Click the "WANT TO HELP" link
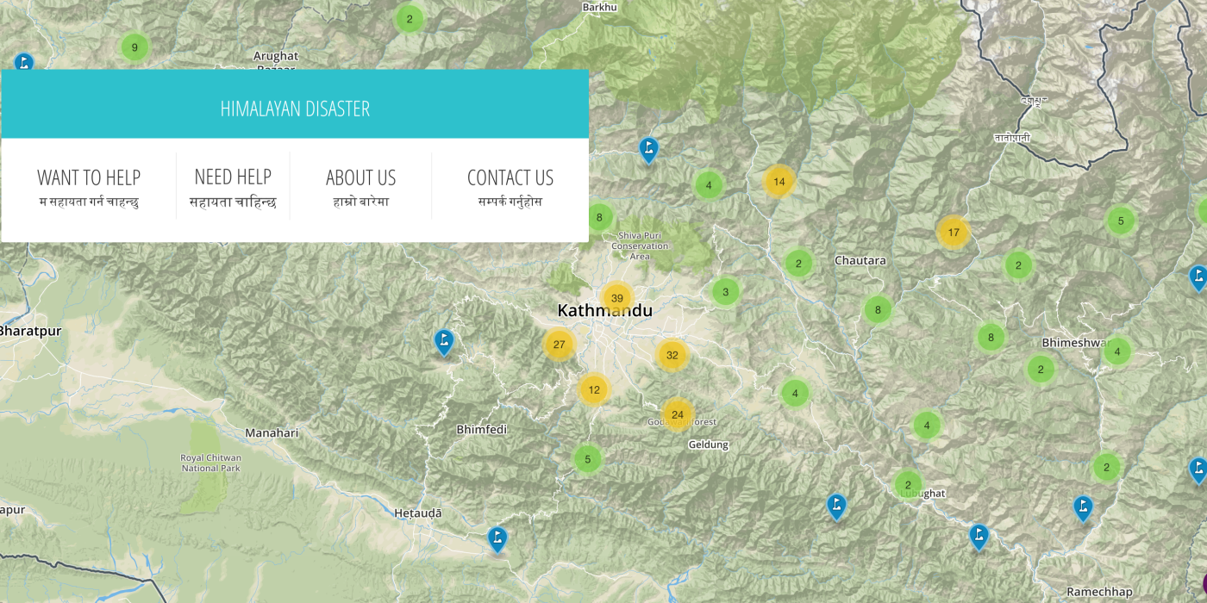Screen dimensions: 1207x603 click(88, 177)
